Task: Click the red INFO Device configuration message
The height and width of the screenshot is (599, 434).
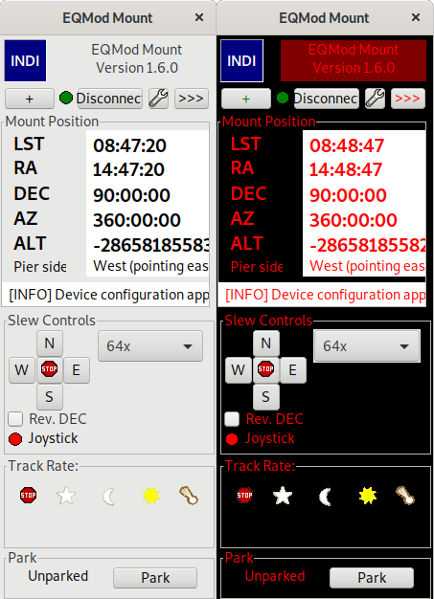Action: (322, 295)
